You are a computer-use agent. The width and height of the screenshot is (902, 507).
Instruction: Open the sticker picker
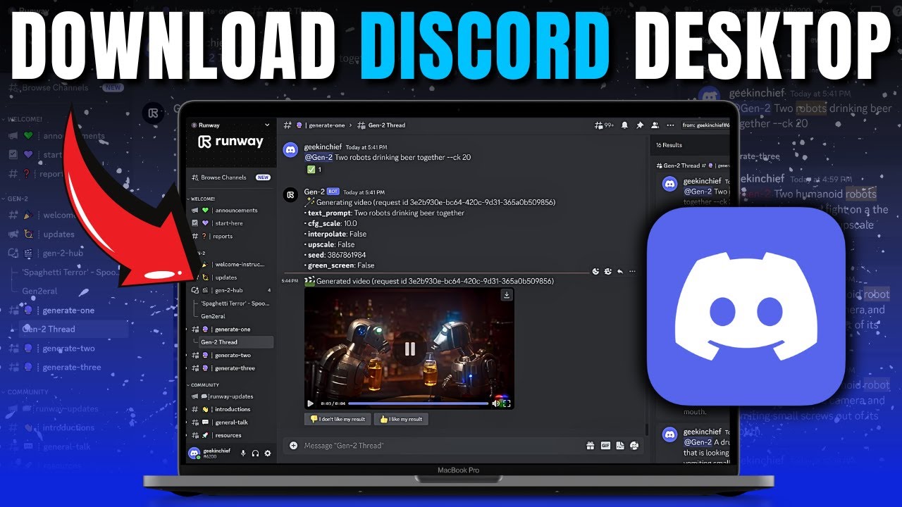[x=619, y=445]
